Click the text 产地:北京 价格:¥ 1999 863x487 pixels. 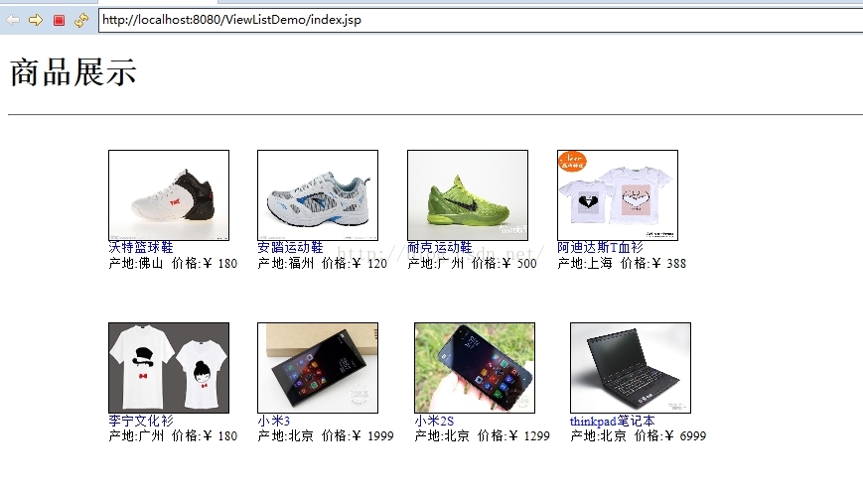326,435
